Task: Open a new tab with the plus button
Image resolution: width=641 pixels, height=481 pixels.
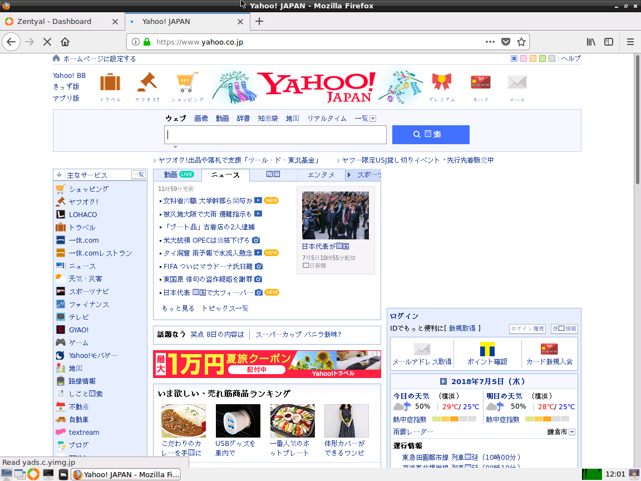Action: click(x=259, y=21)
